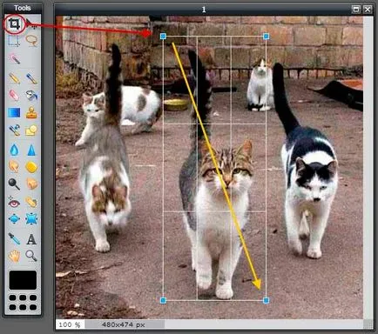Select the yellow Sponge tool

(x=31, y=167)
